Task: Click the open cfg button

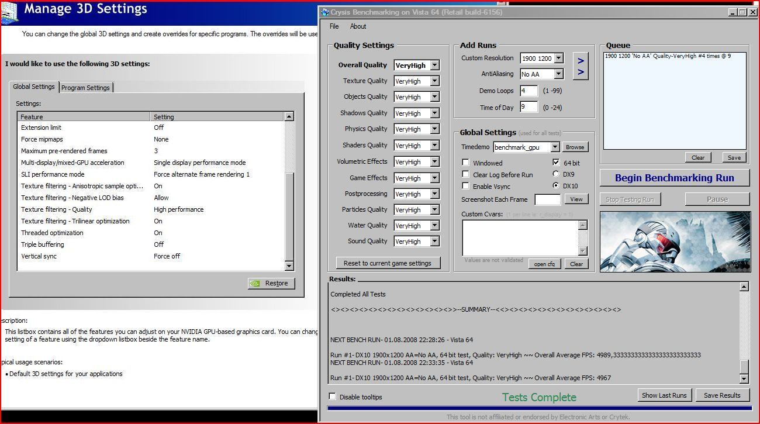Action: coord(544,264)
